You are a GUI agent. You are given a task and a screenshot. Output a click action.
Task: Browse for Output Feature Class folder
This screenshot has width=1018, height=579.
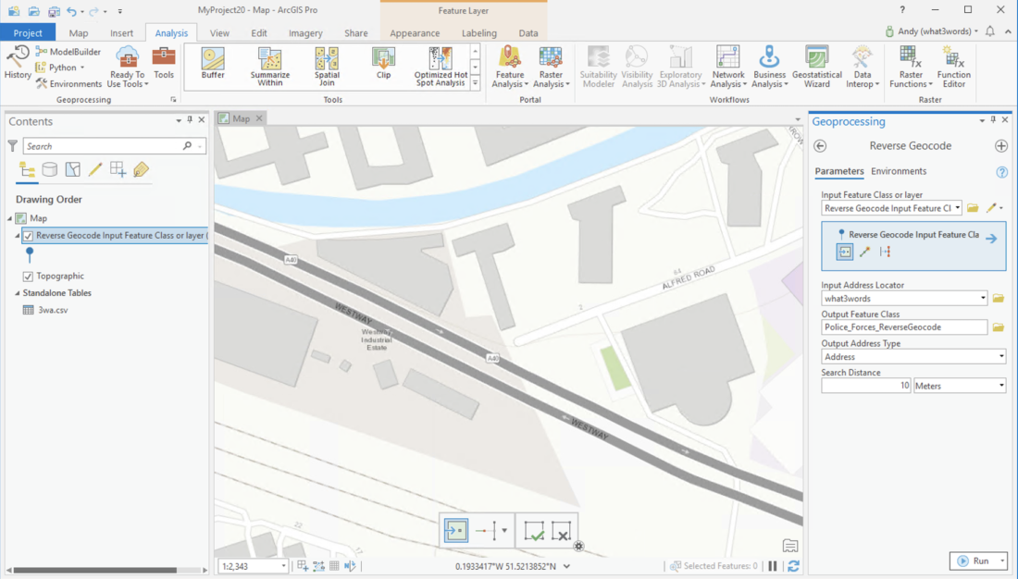(998, 327)
